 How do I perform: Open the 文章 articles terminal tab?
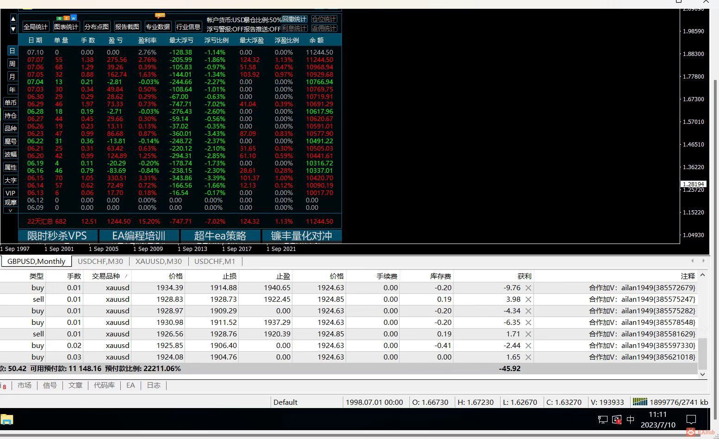point(75,385)
